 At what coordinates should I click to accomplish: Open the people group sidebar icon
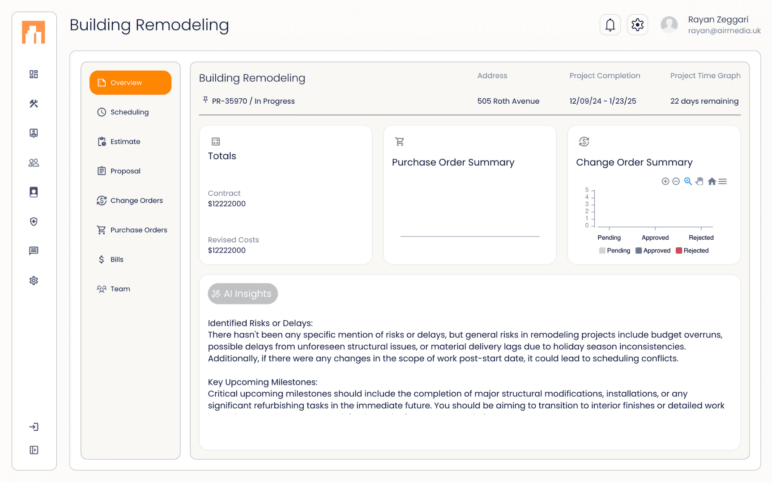pos(34,163)
